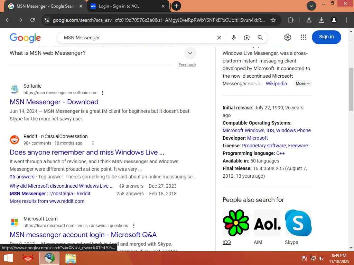Open Why did Microsoft discontinued Windows Live link

pos(62,186)
